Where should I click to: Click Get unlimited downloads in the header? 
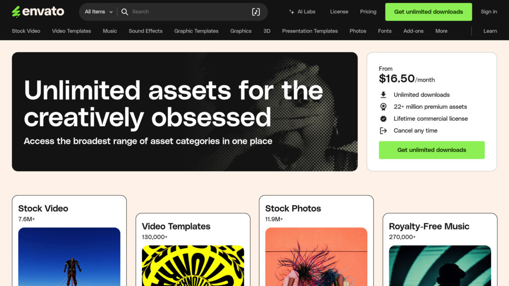click(x=428, y=12)
